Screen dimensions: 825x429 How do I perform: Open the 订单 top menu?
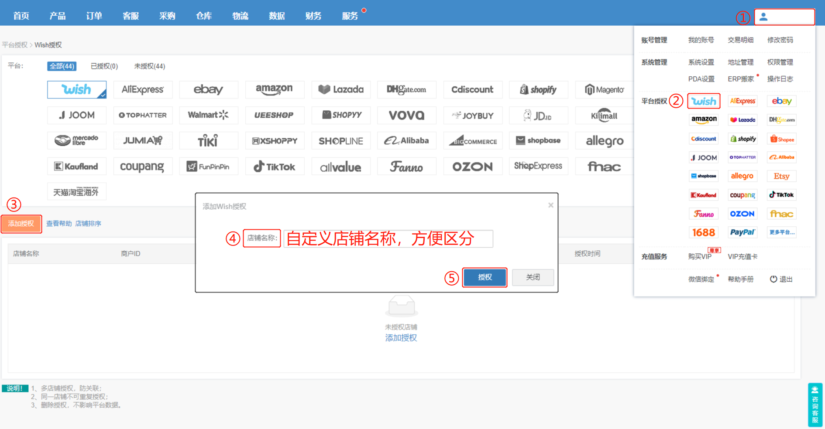coord(94,16)
